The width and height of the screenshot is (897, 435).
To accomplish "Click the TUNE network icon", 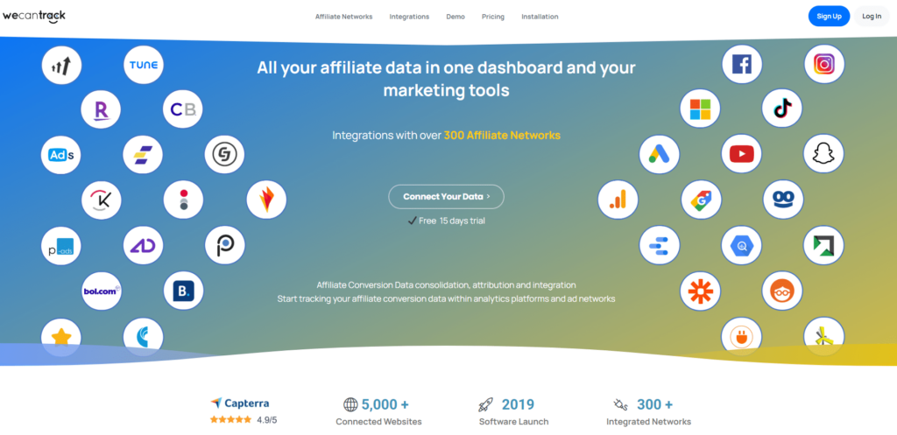I will click(x=144, y=65).
